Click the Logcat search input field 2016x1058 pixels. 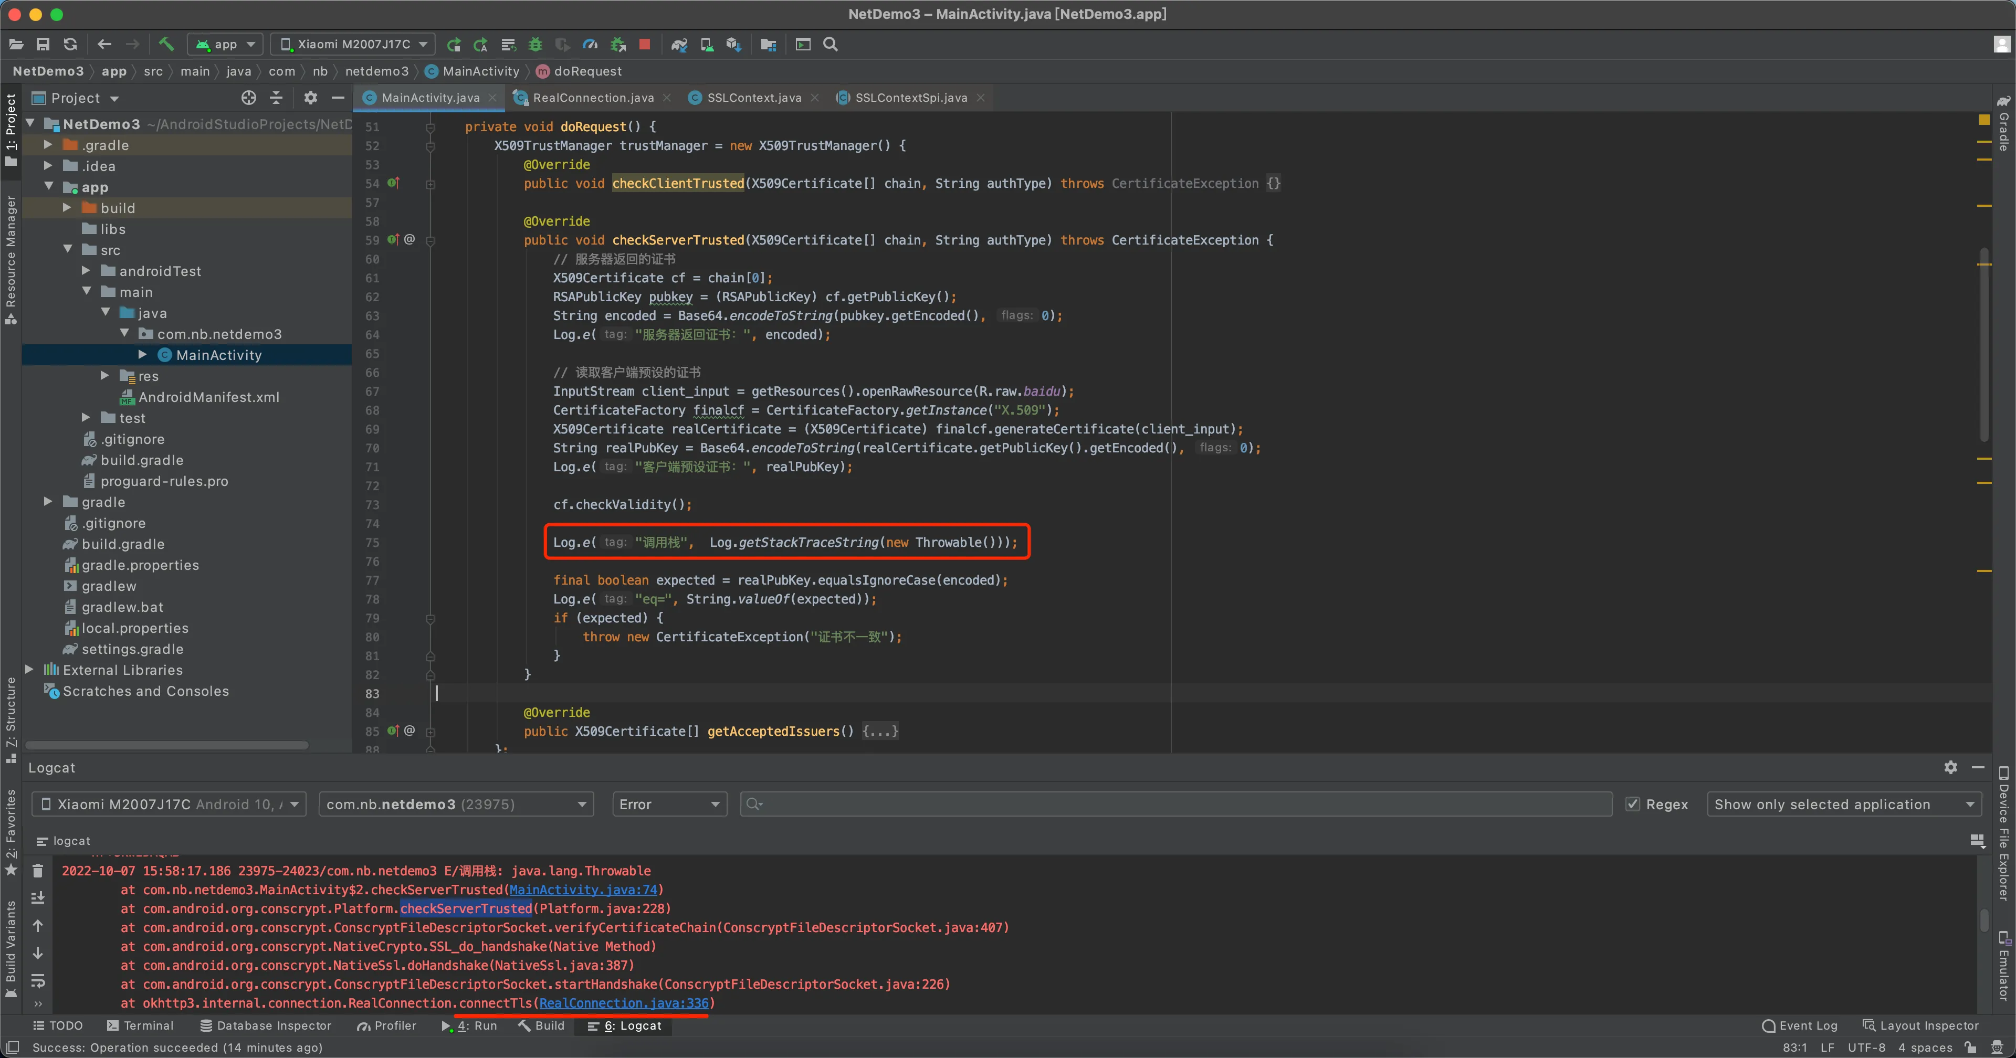[1176, 805]
